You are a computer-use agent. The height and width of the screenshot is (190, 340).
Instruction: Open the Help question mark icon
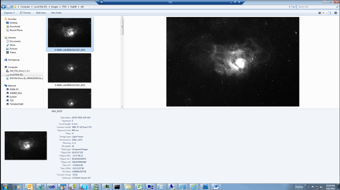coord(336,13)
